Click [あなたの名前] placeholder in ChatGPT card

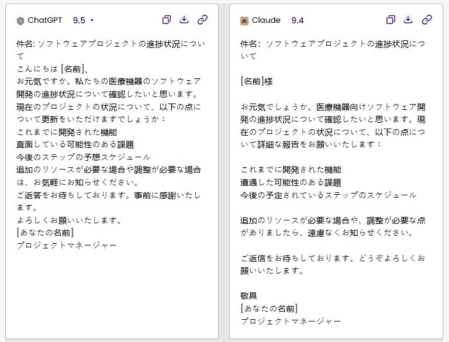pos(45,233)
